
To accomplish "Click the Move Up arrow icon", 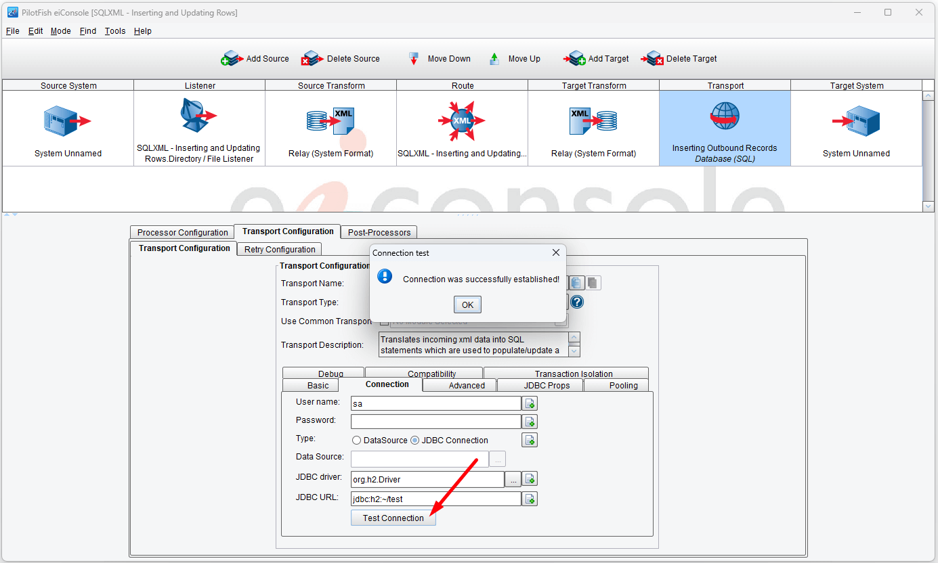I will [494, 59].
